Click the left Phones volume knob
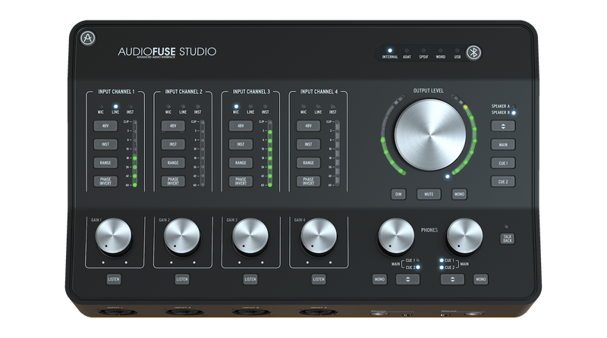The width and height of the screenshot is (607, 338). (396, 236)
